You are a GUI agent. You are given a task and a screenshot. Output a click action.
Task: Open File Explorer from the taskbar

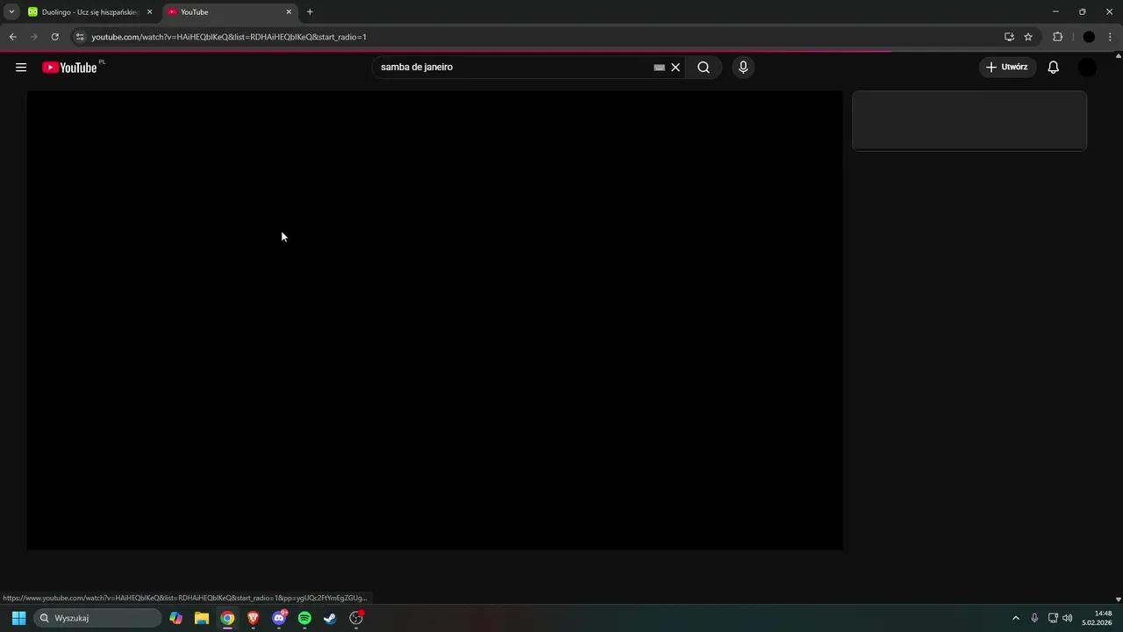point(202,618)
